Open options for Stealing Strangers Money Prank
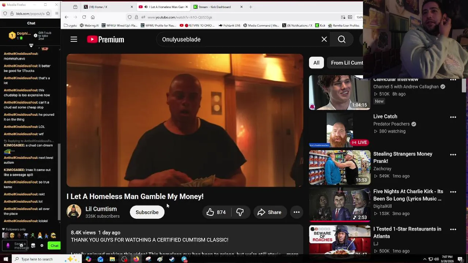Screen dimensions: 468x263 pos(453,155)
